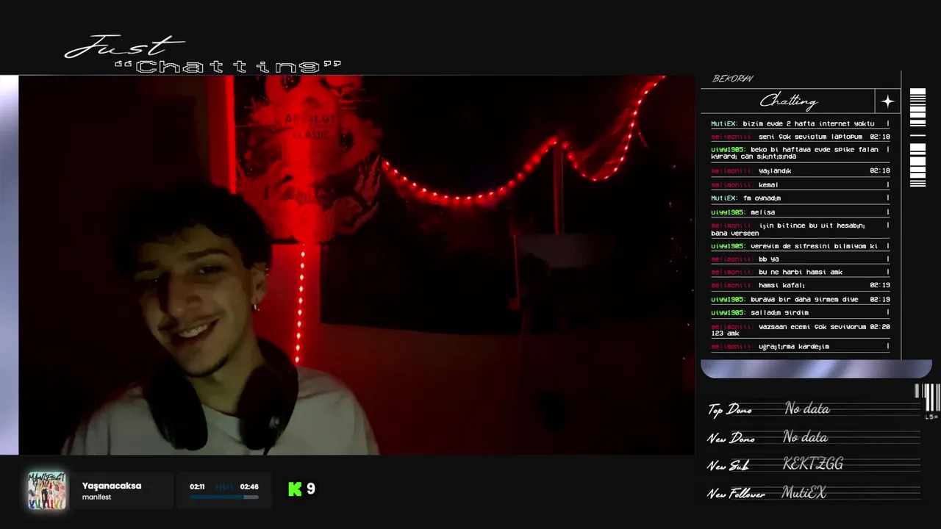Click the sparkle star icon beside Chatting

click(x=887, y=101)
